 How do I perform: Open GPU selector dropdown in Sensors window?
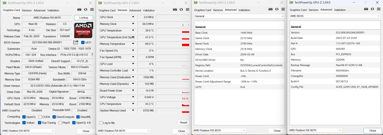(124, 131)
